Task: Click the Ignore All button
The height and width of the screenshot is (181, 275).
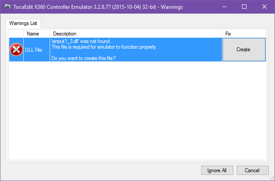Action: [x=217, y=170]
